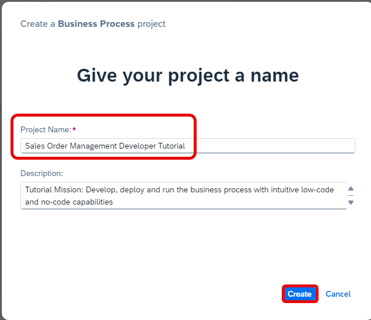Click the 'Project Name:' label
Screen dimensions: 371x320
pos(45,129)
